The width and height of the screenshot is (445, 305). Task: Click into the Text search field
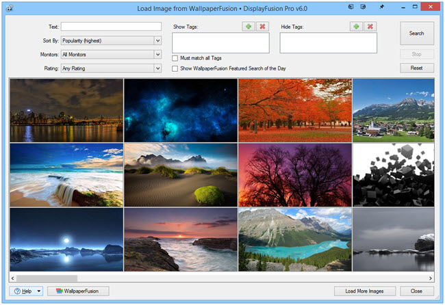pyautogui.click(x=111, y=27)
